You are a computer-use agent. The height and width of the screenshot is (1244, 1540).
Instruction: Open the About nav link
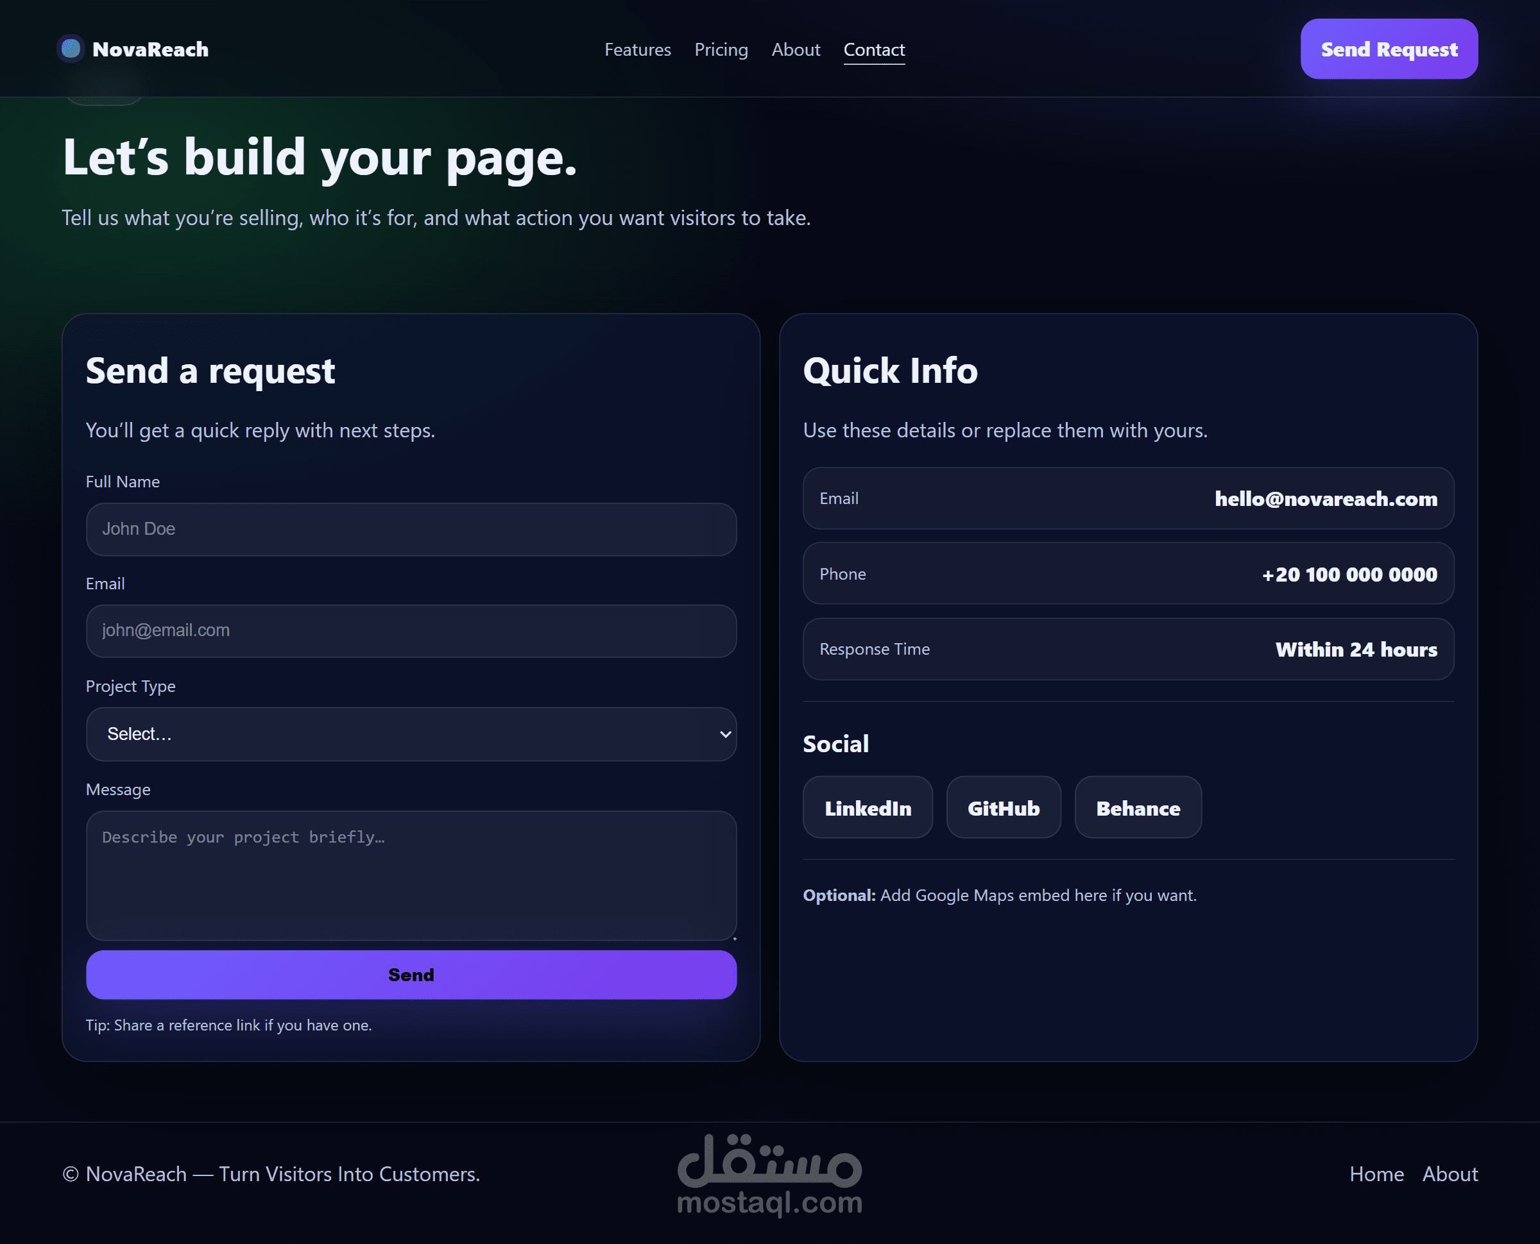(795, 49)
